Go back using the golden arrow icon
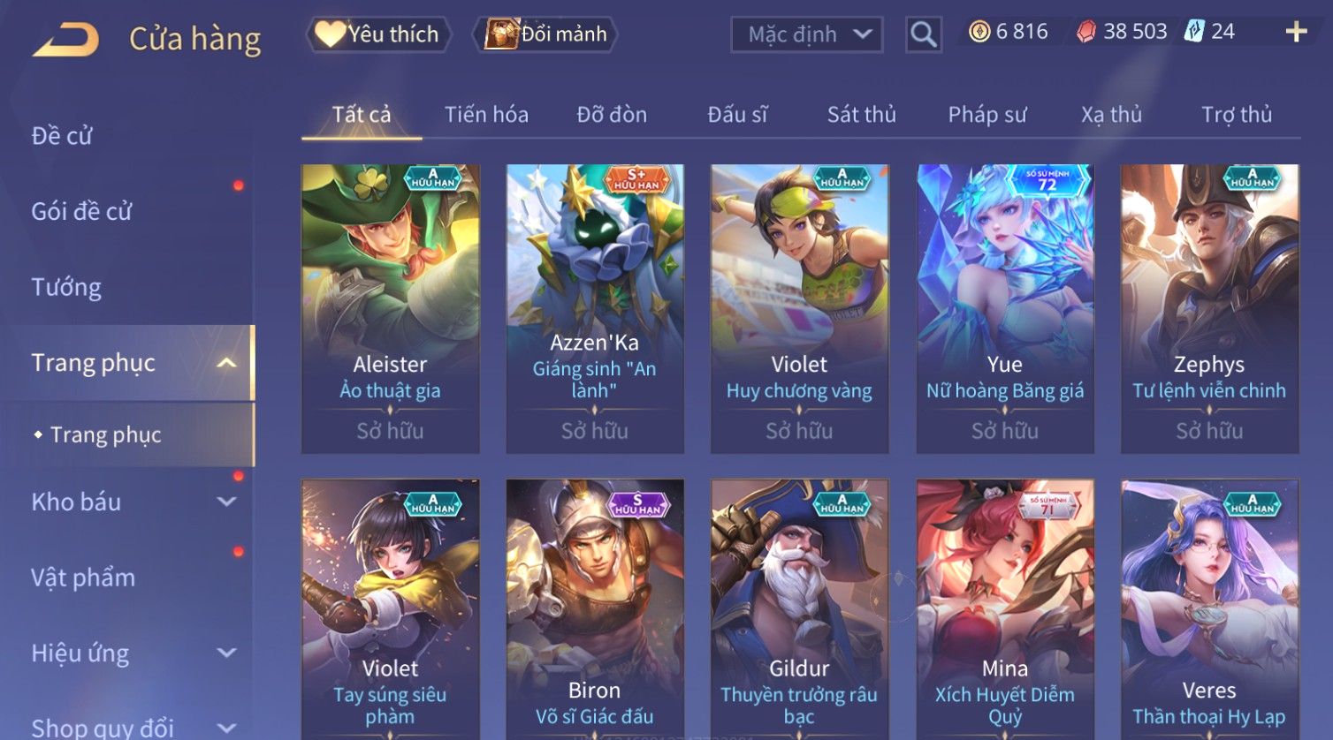The height and width of the screenshot is (740, 1333). pyautogui.click(x=65, y=40)
